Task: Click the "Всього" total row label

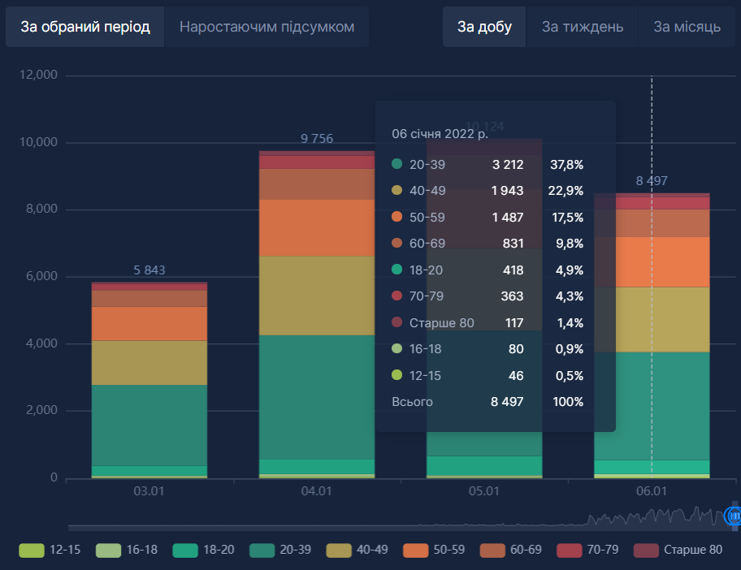Action: click(412, 402)
